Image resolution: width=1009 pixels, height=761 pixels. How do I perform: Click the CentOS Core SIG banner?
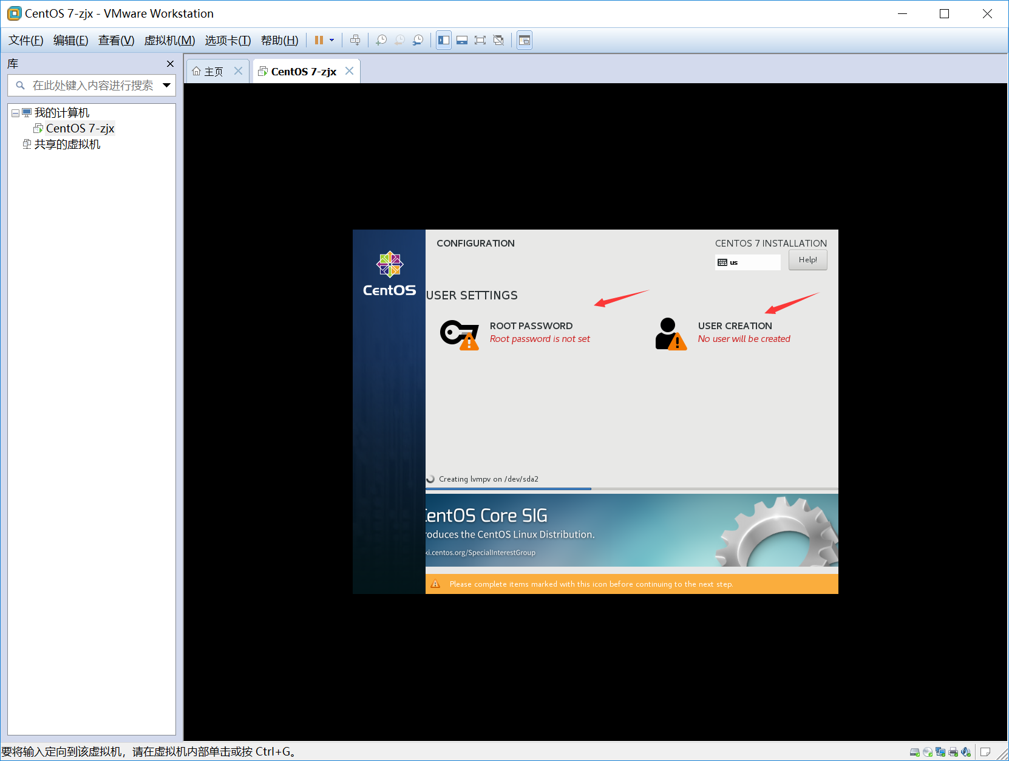(x=632, y=530)
